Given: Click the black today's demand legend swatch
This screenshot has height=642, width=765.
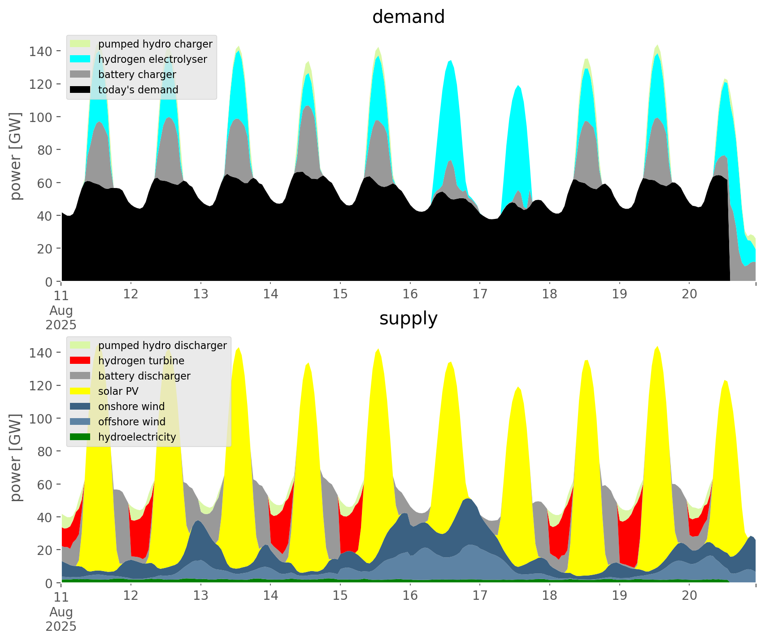Looking at the screenshot, I should [x=80, y=90].
